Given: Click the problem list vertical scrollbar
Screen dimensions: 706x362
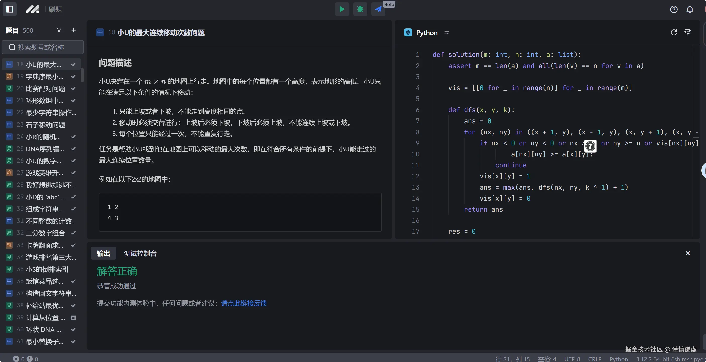Looking at the screenshot, I should (x=82, y=75).
